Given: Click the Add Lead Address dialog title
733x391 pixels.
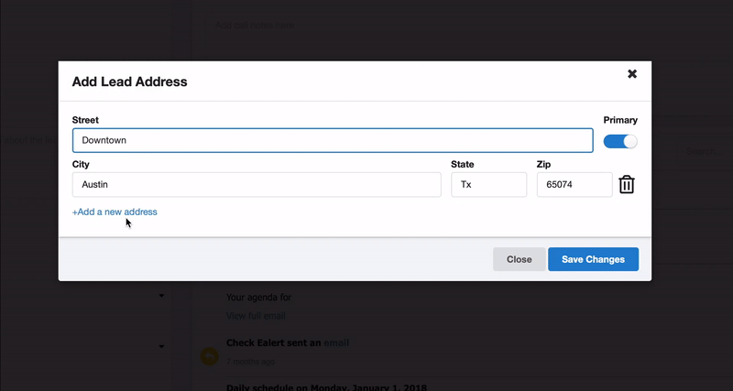Looking at the screenshot, I should (x=129, y=81).
